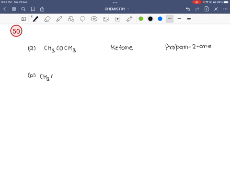Tap the handwritten label (a)

pos(32,48)
